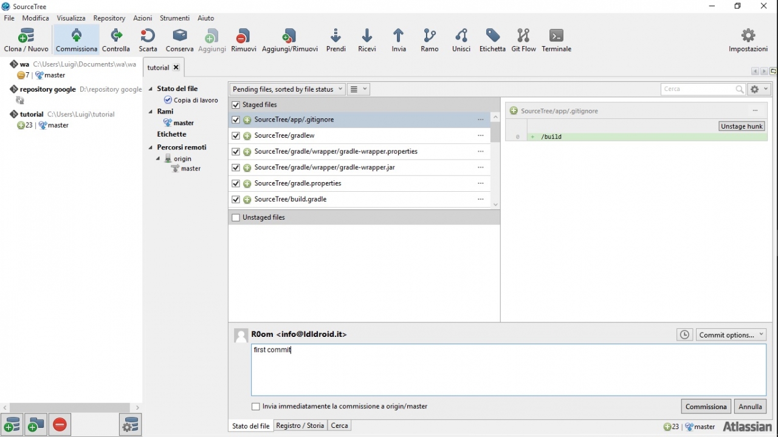Open the Repository menu

click(109, 18)
